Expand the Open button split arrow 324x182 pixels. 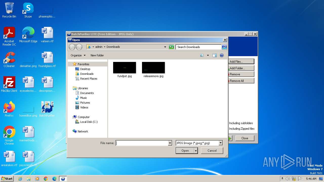tap(196, 151)
